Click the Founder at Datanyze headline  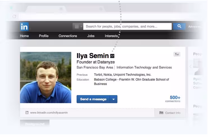point(96,62)
